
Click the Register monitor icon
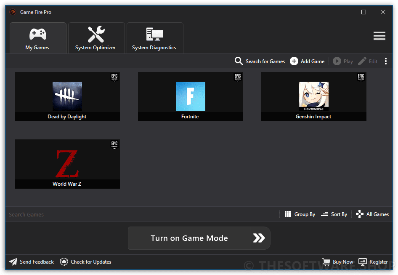click(x=363, y=262)
